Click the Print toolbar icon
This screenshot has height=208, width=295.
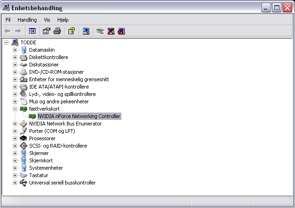[57, 31]
